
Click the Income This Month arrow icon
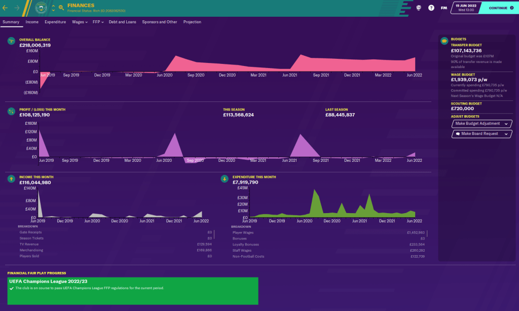[x=11, y=179]
